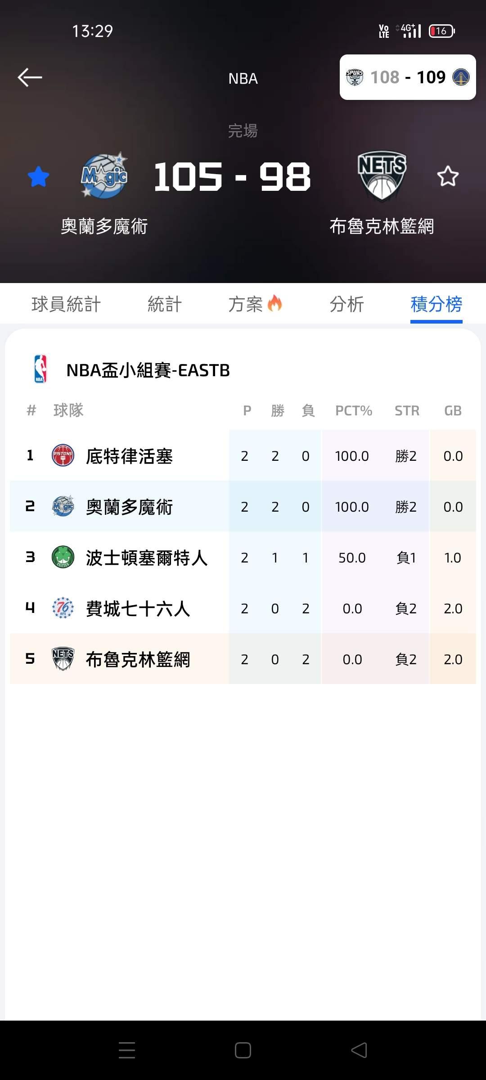The image size is (486, 1080).
Task: Open the Brooklyn Nets logo in header
Action: click(x=382, y=176)
